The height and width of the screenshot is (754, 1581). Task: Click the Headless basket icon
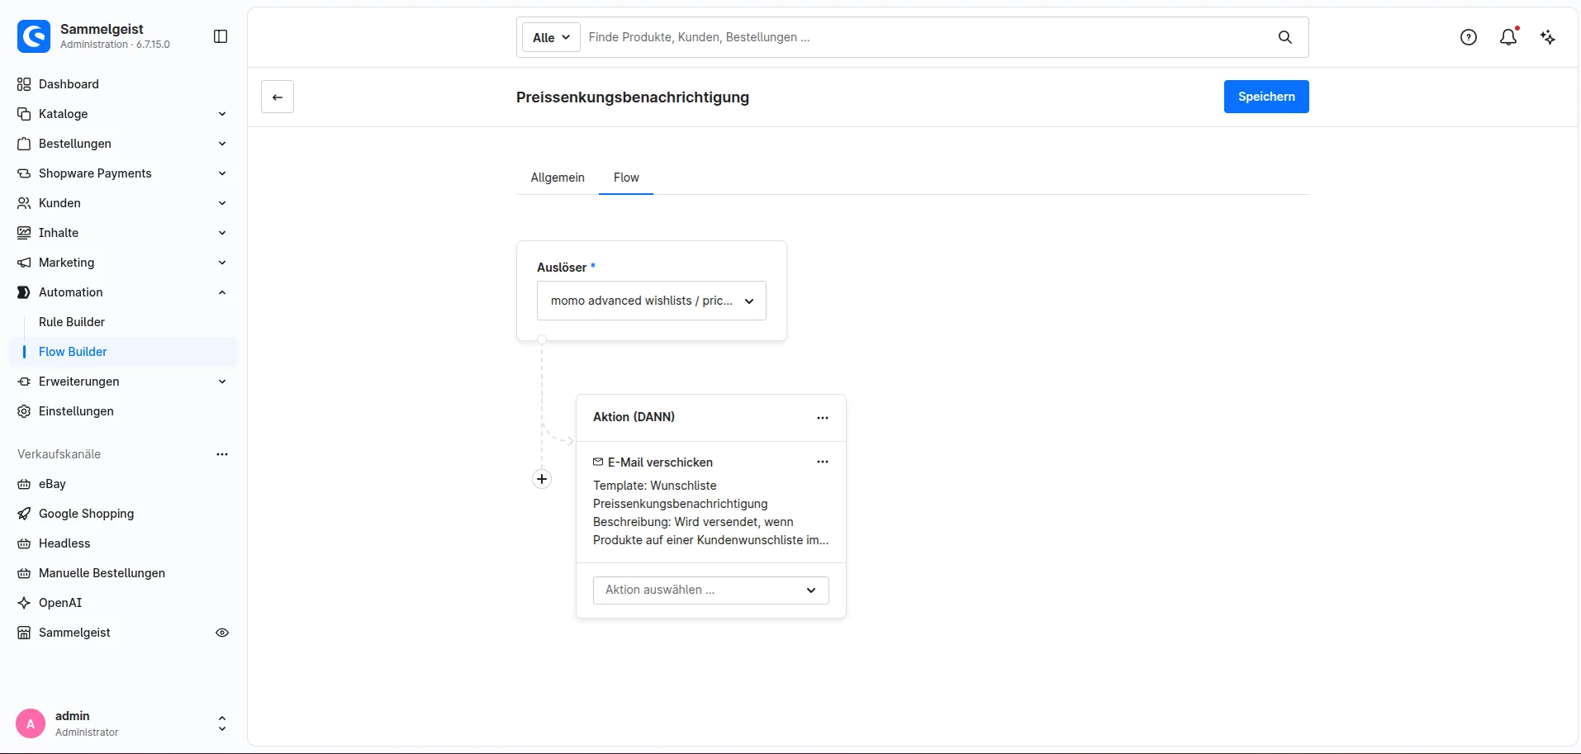24,543
